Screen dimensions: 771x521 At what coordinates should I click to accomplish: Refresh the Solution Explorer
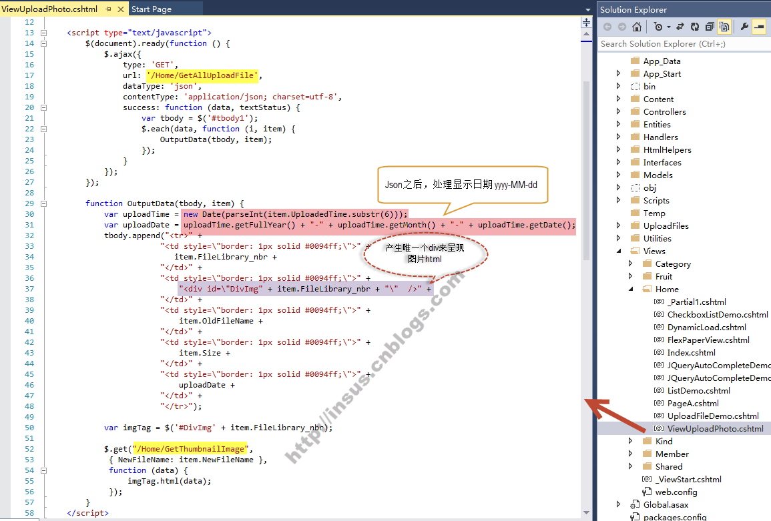695,27
